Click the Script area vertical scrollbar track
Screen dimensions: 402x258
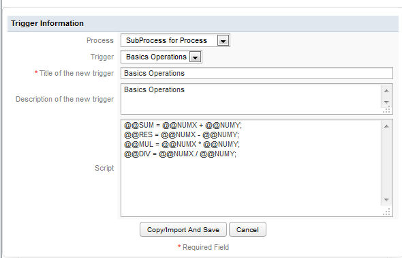tap(386, 163)
